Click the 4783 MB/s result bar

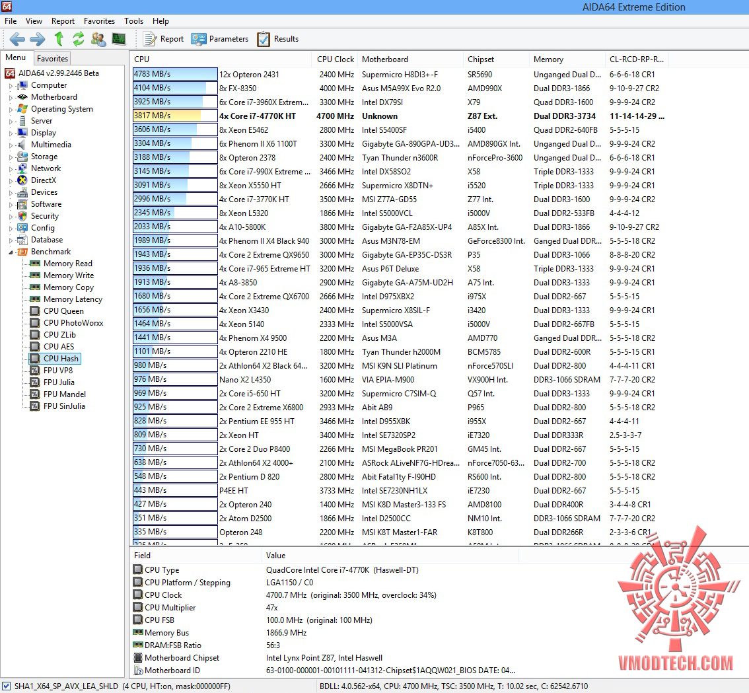[175, 75]
